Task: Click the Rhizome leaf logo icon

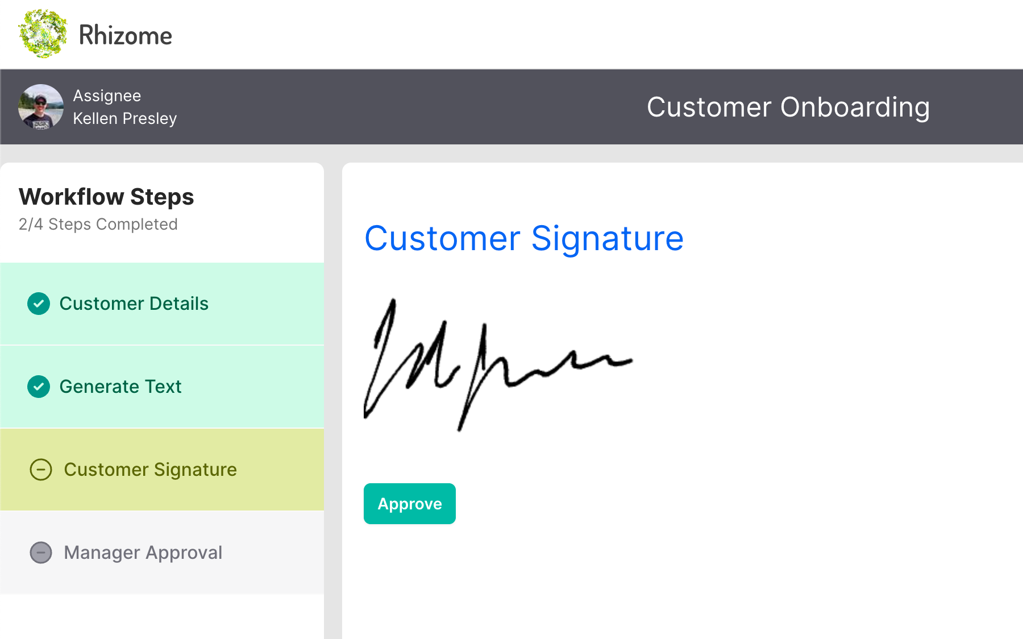Action: (43, 34)
